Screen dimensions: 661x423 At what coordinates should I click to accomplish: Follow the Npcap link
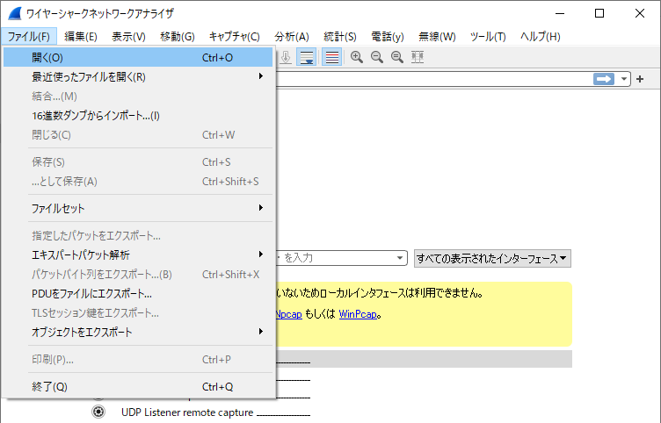pos(289,314)
